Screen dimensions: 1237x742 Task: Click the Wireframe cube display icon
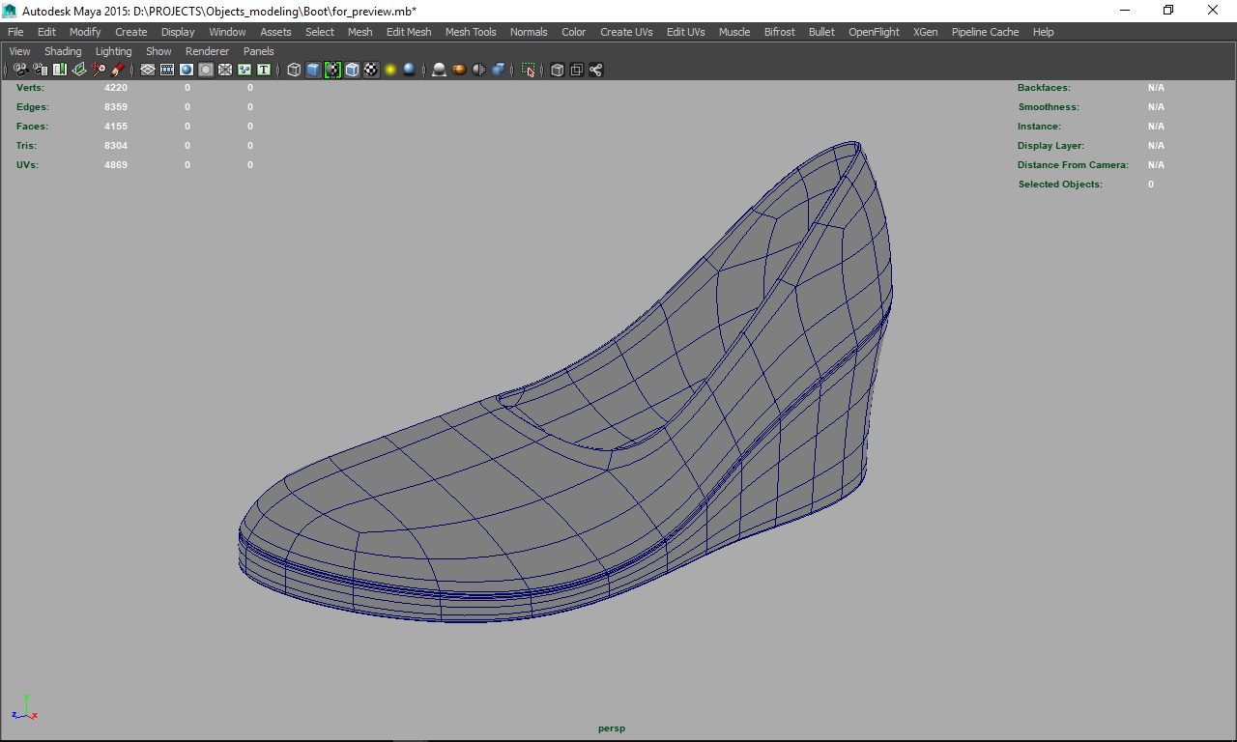pyautogui.click(x=294, y=70)
